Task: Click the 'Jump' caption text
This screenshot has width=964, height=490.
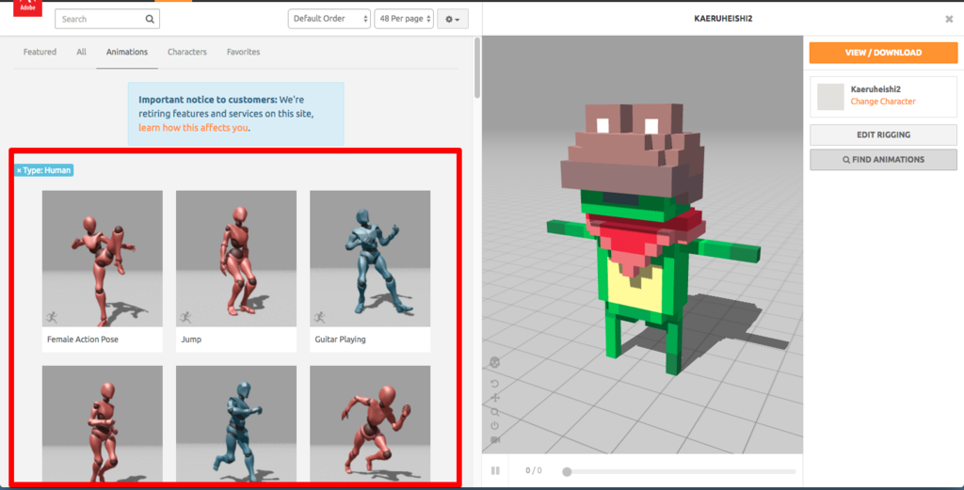Action: pyautogui.click(x=191, y=339)
